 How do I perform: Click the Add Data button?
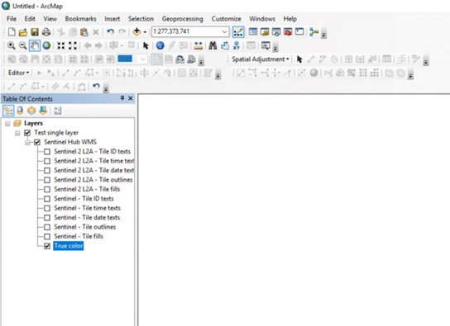pyautogui.click(x=136, y=31)
